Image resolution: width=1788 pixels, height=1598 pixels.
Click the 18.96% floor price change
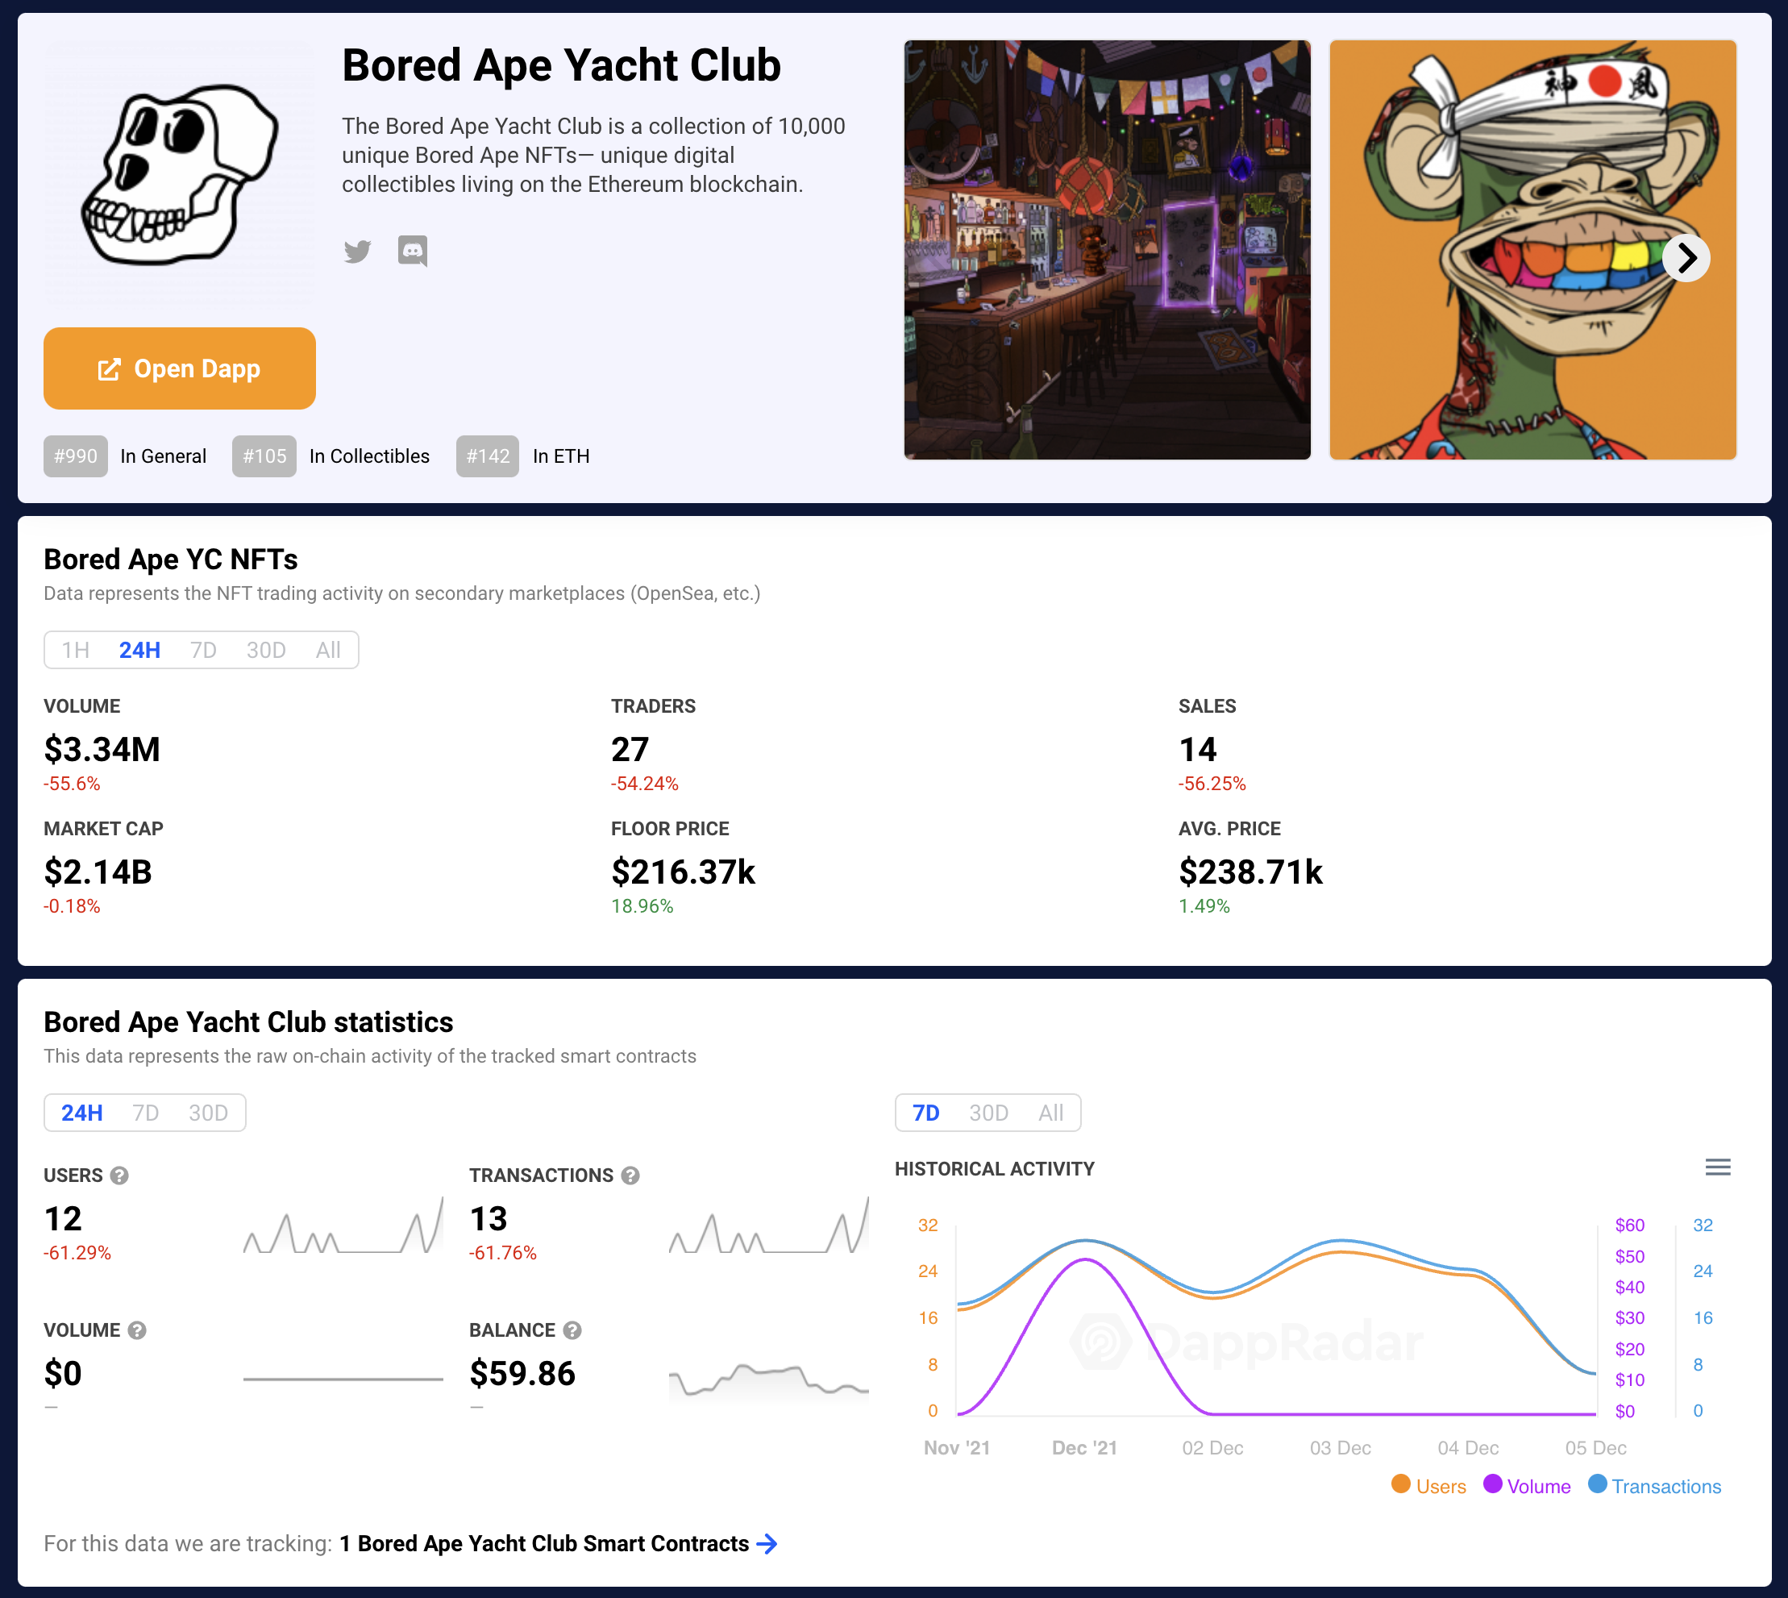click(642, 905)
